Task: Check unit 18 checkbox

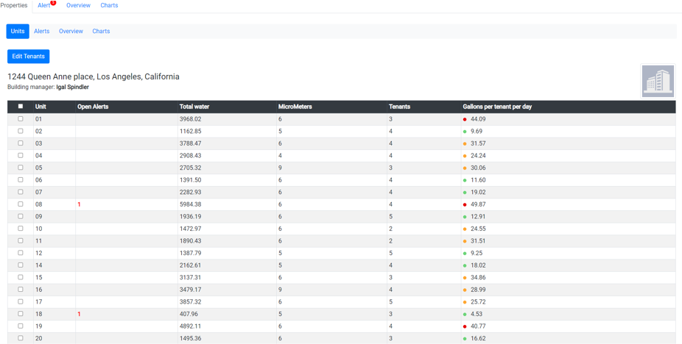Action: coord(21,314)
